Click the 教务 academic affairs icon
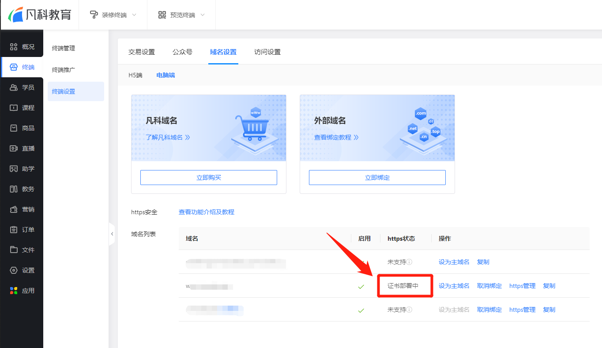 14,189
